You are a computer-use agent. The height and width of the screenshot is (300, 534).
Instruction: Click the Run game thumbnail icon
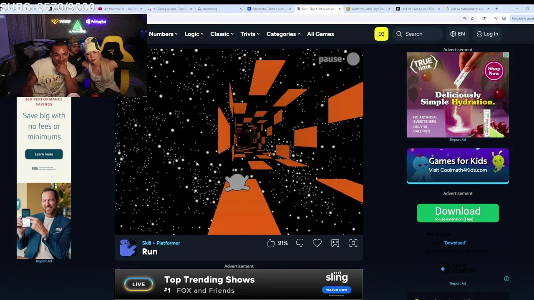pyautogui.click(x=128, y=247)
